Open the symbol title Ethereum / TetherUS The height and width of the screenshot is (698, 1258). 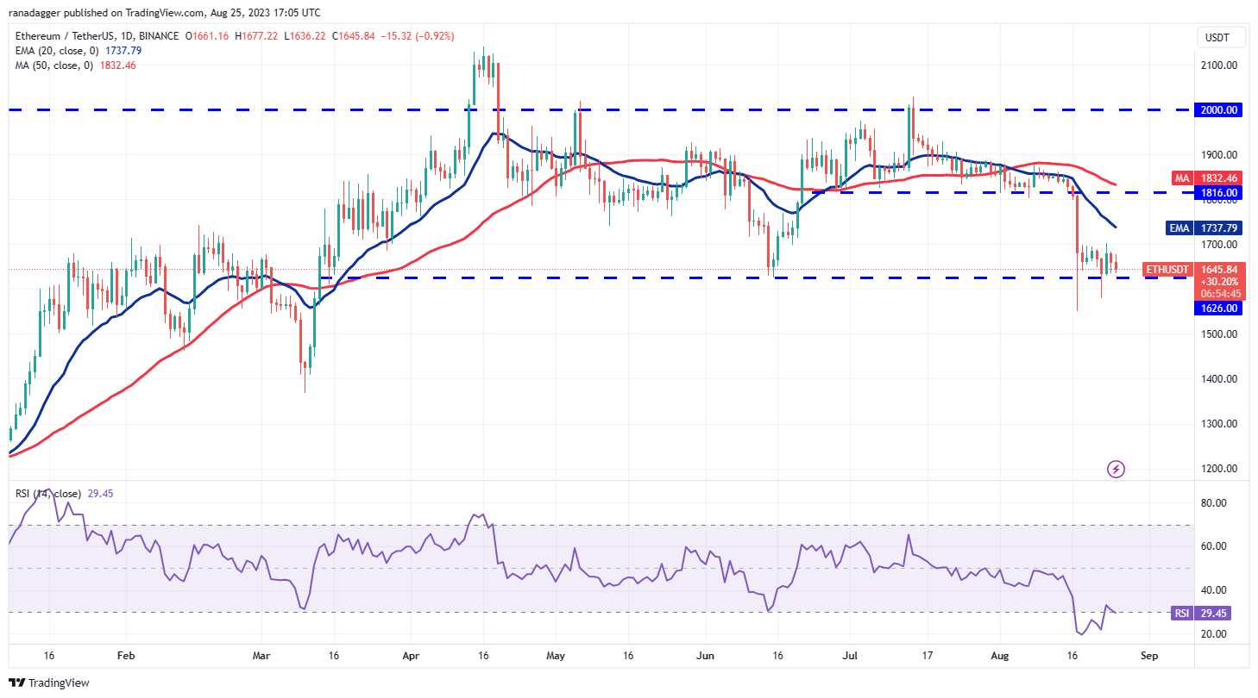(x=65, y=36)
